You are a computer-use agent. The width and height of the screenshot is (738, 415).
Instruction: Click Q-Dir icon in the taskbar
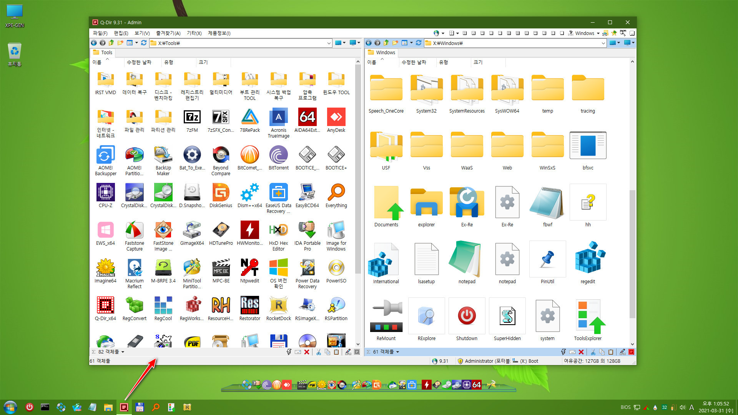(x=124, y=407)
